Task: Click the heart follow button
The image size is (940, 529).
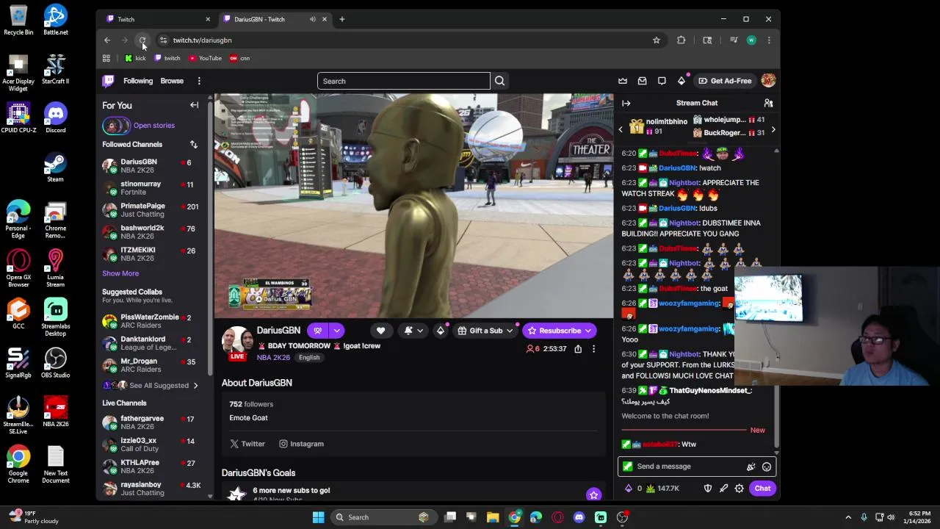Action: pos(380,331)
